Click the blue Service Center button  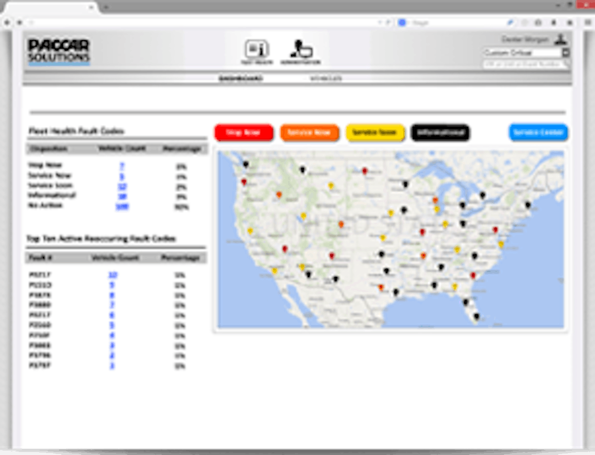coord(538,132)
